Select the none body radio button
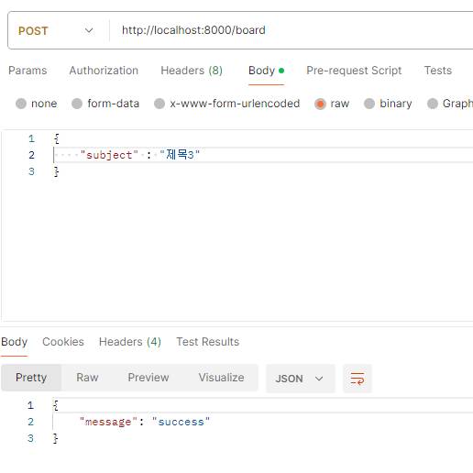Screen dimensions: 473x473 (x=21, y=104)
